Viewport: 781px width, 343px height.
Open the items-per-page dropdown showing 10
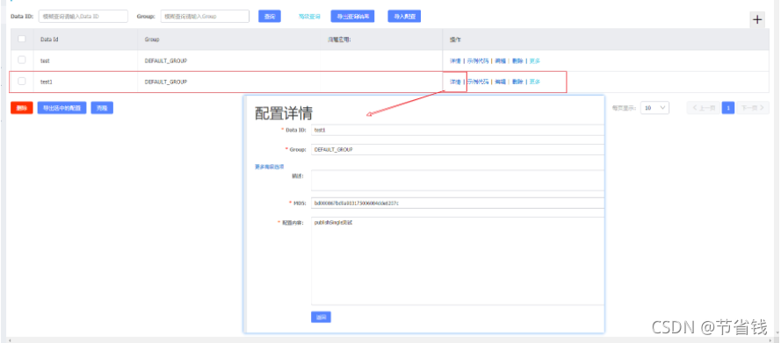pyautogui.click(x=654, y=108)
